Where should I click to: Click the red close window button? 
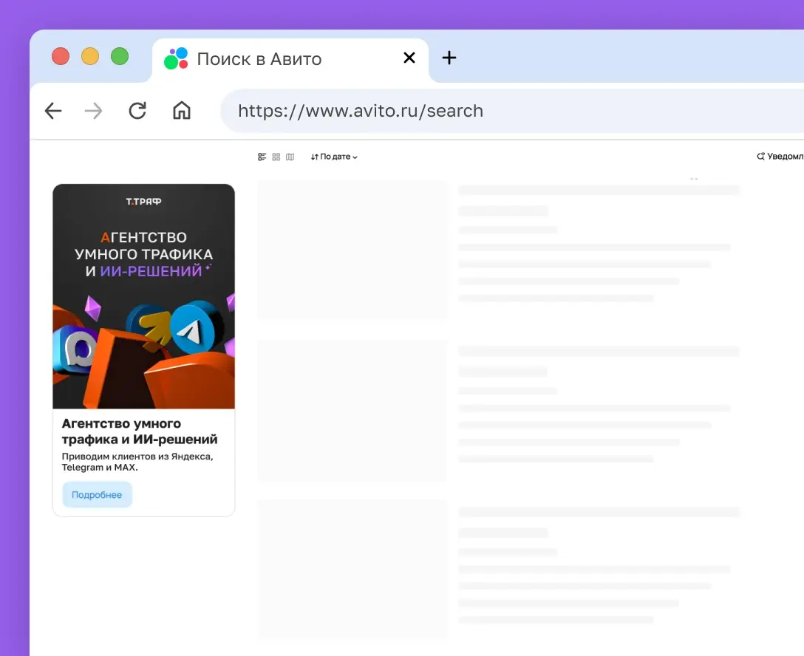click(x=61, y=56)
